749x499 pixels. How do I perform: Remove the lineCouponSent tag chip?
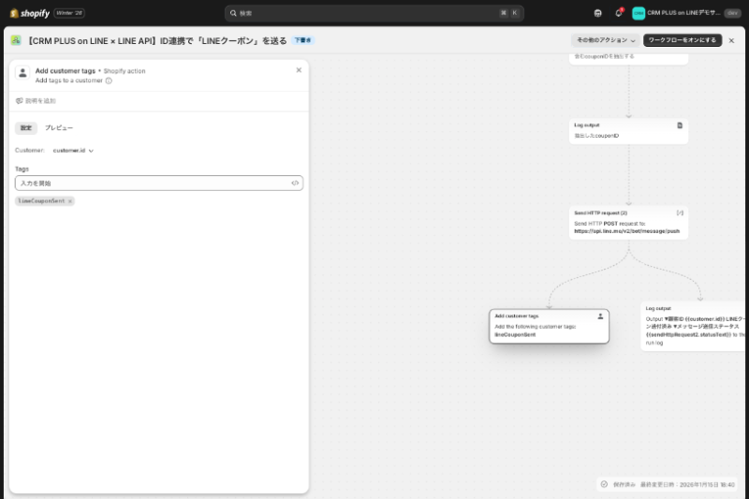[70, 201]
